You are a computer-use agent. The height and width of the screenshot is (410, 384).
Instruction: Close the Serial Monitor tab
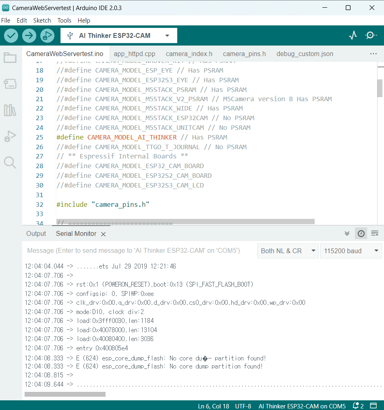103,234
